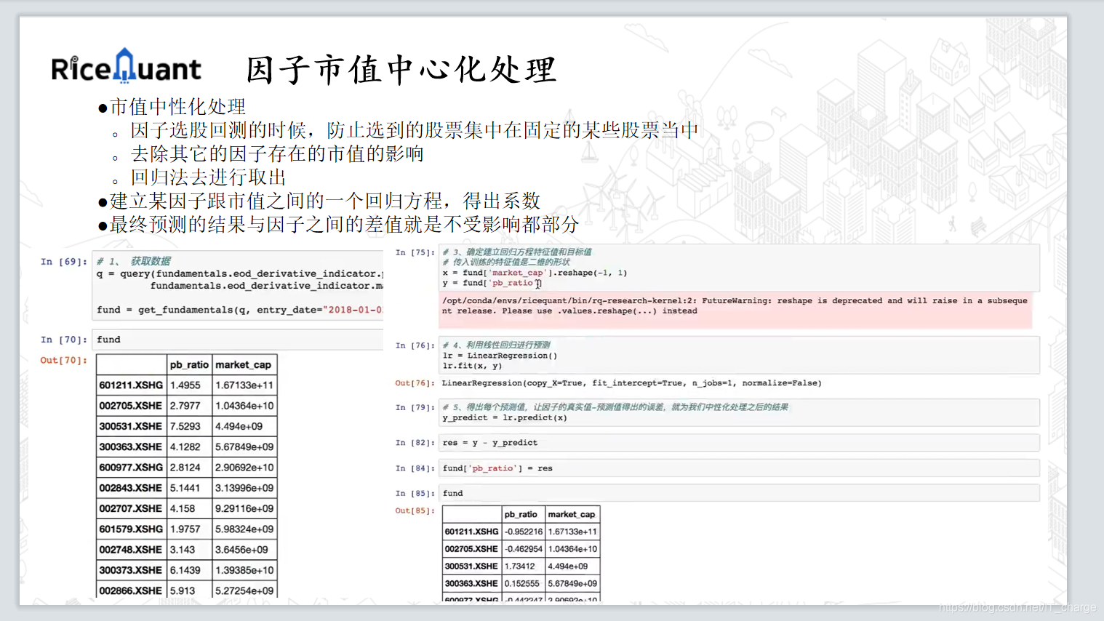Click the value 0.152555 in Out[85] table

(522, 583)
